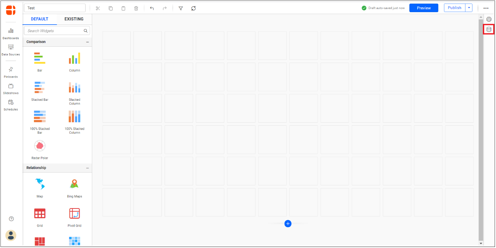Viewport: 496px width, 248px height.
Task: Open dashboard settings gear icon
Action: pos(489,19)
